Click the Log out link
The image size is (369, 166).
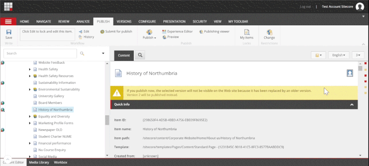click(x=305, y=6)
